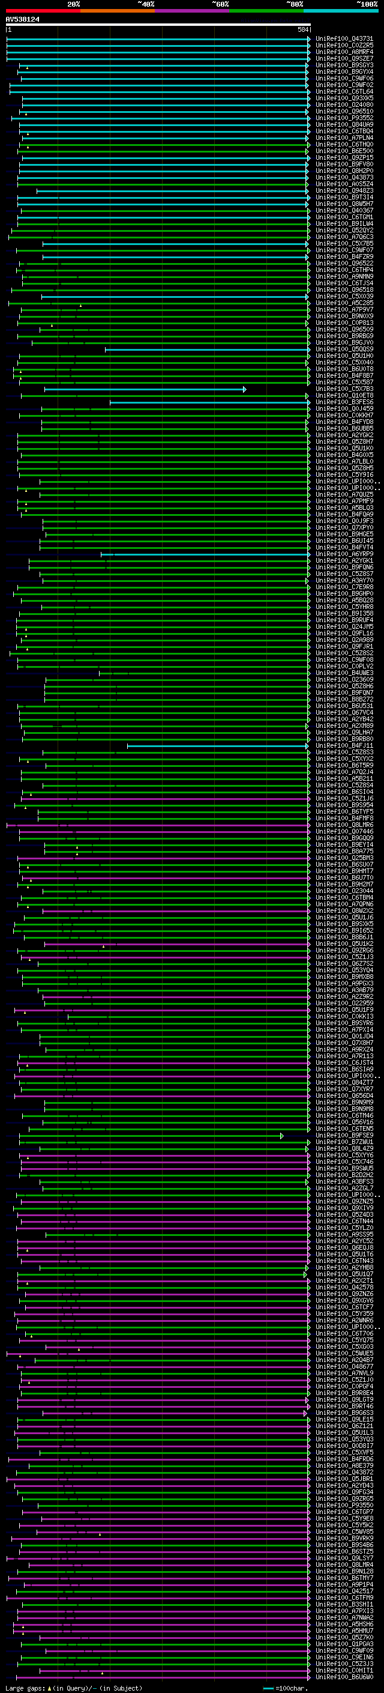Open hit UniRef100_Q948Z3
This screenshot has width=384, height=1693.
coord(344,190)
